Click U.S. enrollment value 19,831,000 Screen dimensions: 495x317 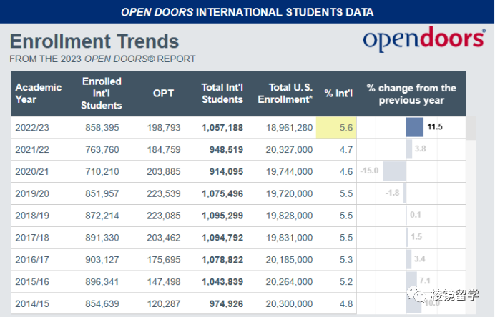[x=289, y=238]
